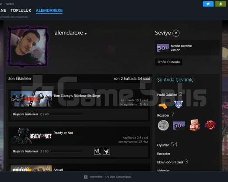Click the blue tiger face award icon

[x=178, y=104]
